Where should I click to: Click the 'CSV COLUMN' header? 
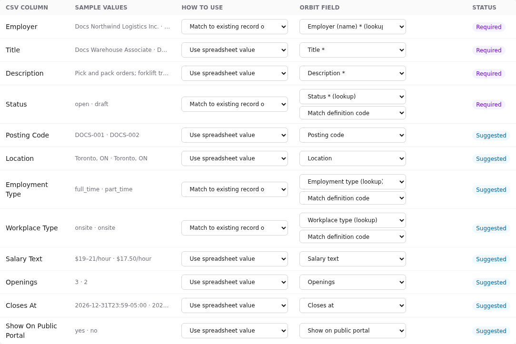27,8
